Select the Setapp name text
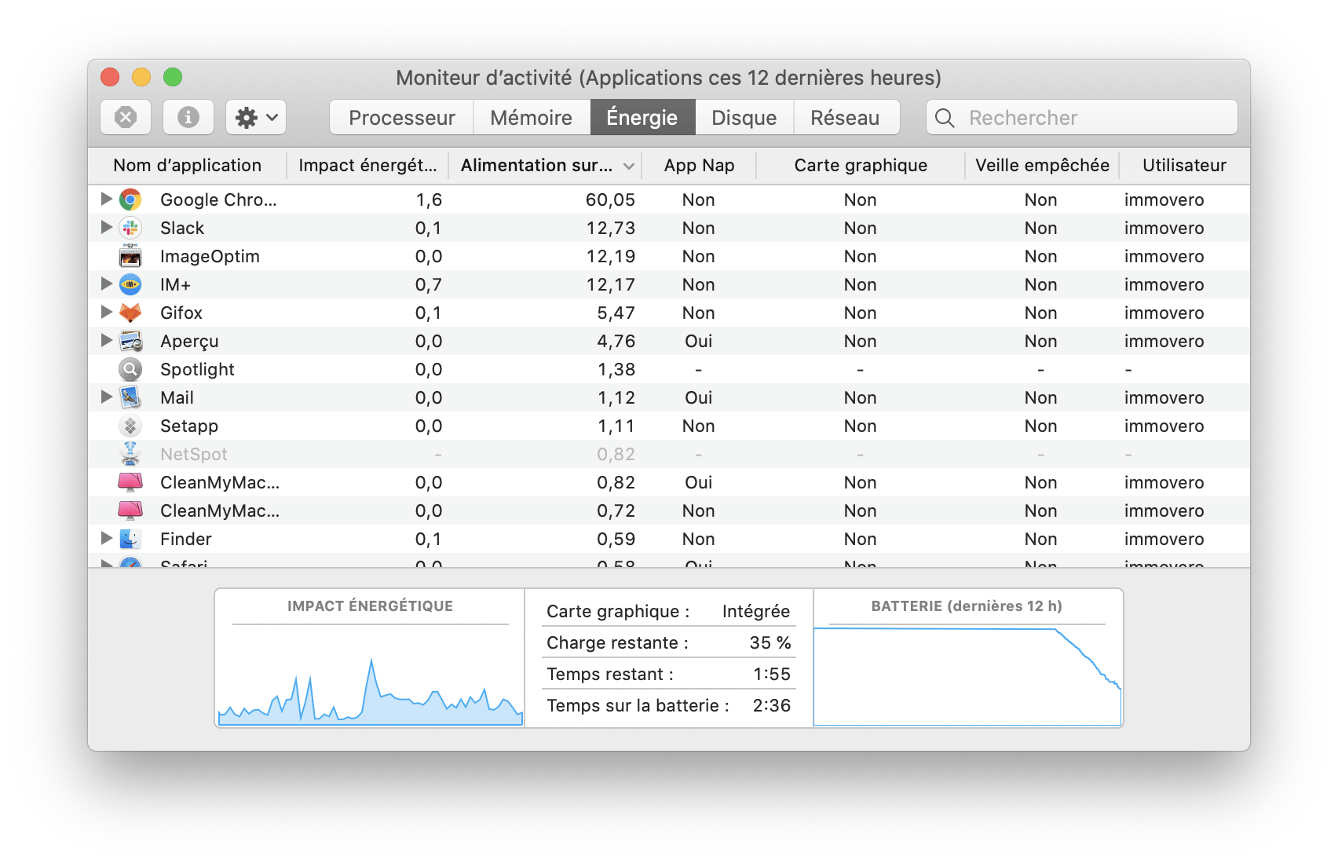The image size is (1338, 867). pos(189,426)
